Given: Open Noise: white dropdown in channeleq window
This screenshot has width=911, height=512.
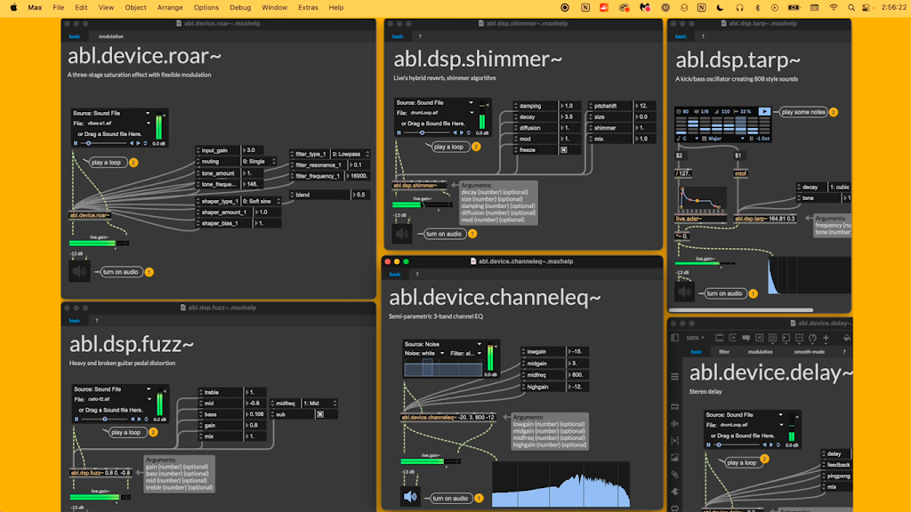Looking at the screenshot, I should (424, 353).
